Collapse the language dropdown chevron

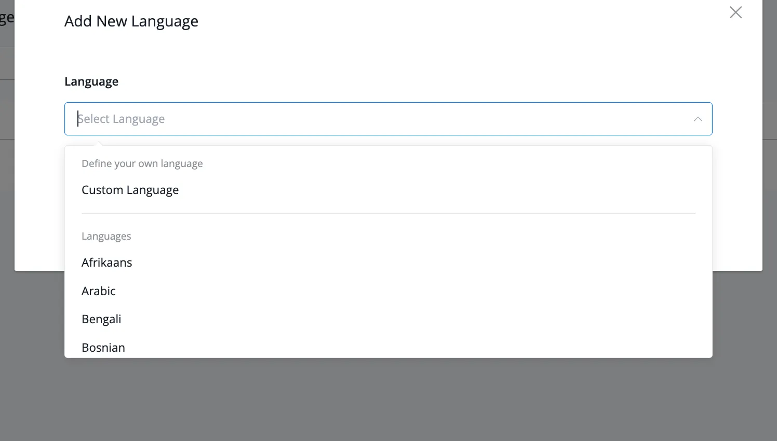698,119
